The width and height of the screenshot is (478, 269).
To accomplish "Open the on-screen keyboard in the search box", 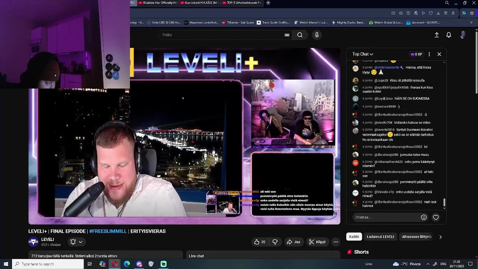I will point(287,35).
